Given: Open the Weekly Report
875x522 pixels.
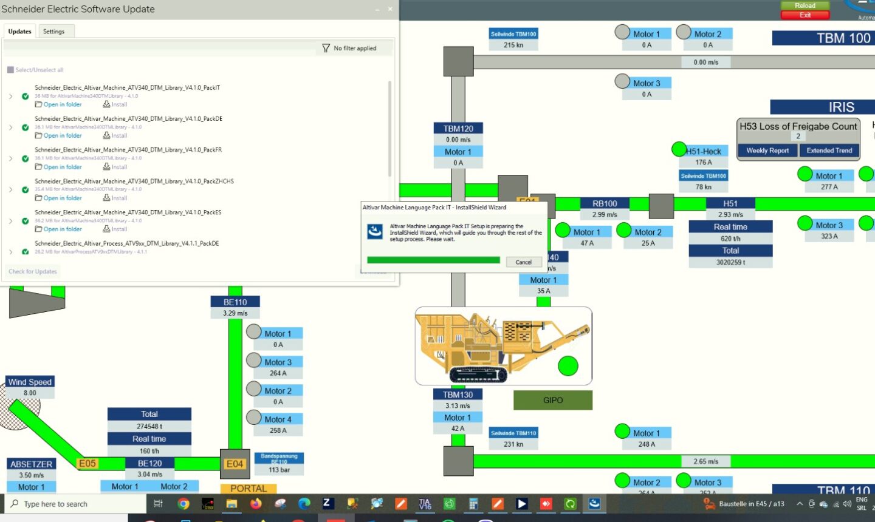Looking at the screenshot, I should click(x=767, y=151).
